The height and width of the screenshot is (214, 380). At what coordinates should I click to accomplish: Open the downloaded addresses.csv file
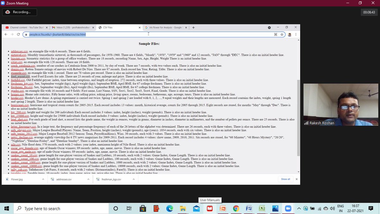point(64,179)
